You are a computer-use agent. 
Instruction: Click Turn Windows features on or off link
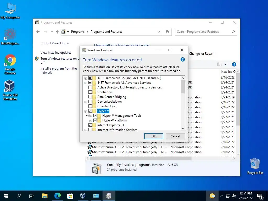[60, 60]
